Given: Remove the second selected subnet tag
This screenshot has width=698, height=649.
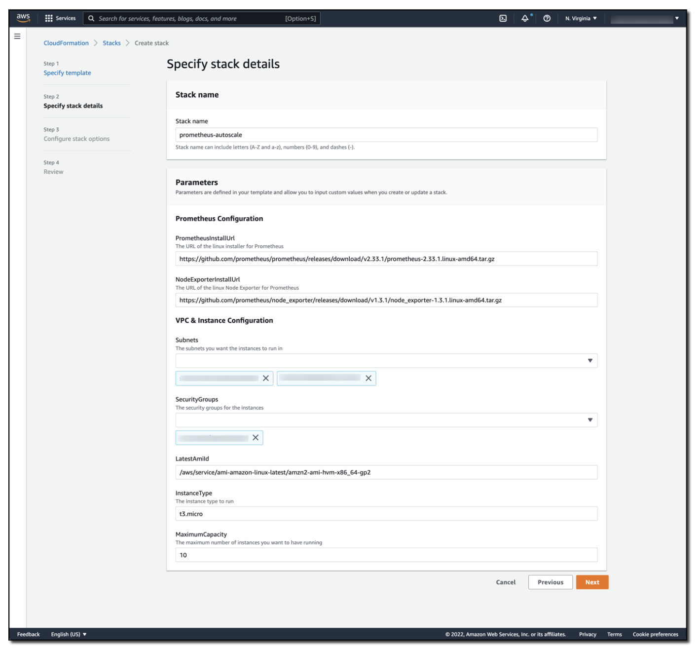Looking at the screenshot, I should [368, 378].
